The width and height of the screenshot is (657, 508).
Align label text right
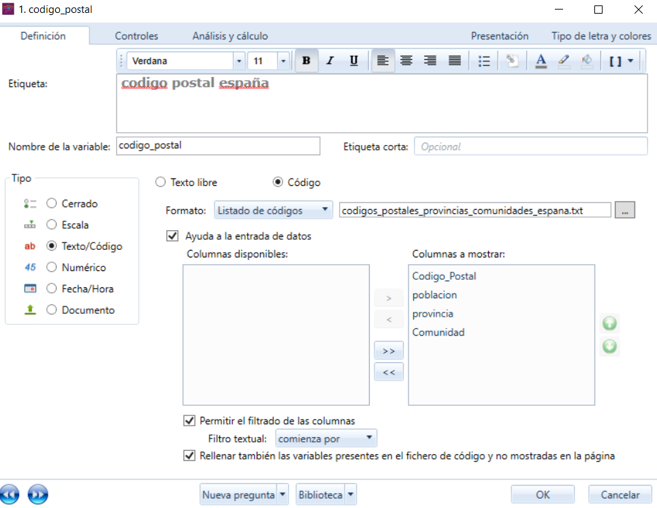coord(430,61)
